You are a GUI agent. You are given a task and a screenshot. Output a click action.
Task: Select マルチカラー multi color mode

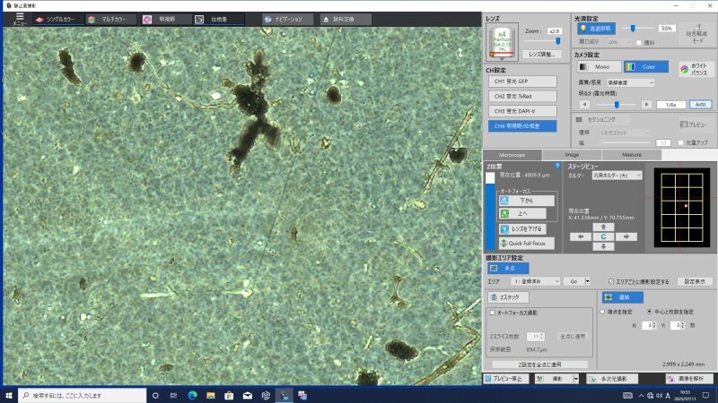click(x=111, y=19)
